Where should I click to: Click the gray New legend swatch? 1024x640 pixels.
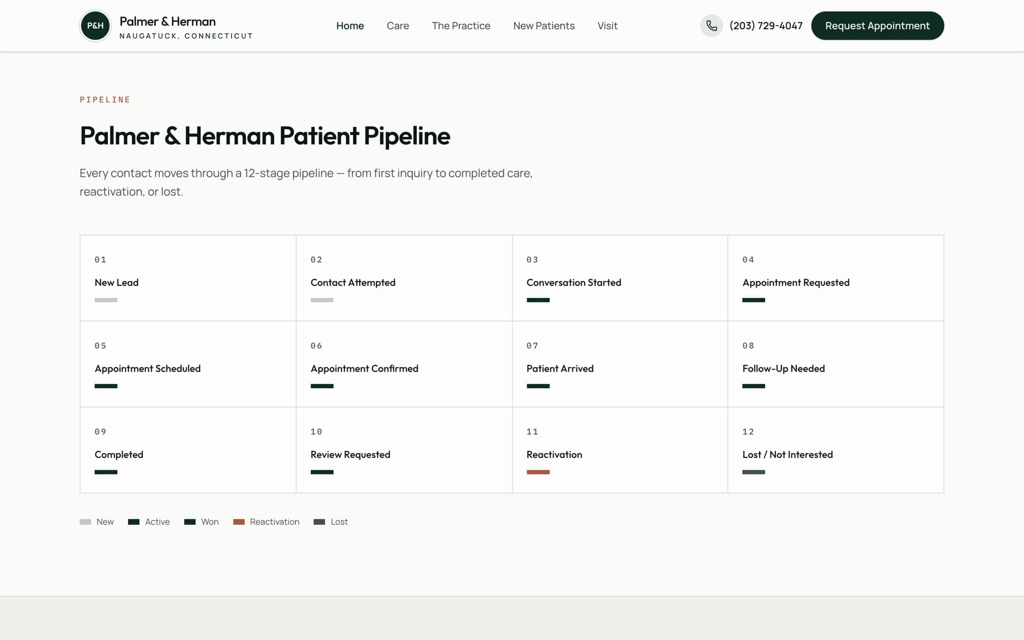tap(86, 522)
